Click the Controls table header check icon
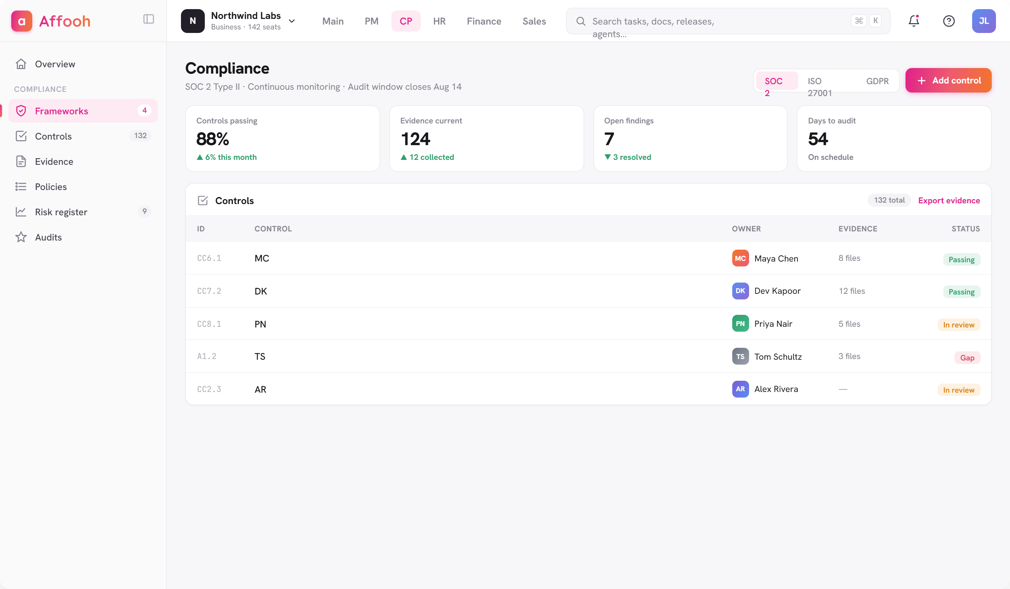Image resolution: width=1010 pixels, height=589 pixels. (x=203, y=200)
